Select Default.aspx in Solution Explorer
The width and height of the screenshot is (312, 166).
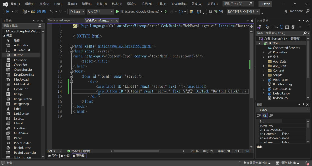pyautogui.click(x=281, y=93)
